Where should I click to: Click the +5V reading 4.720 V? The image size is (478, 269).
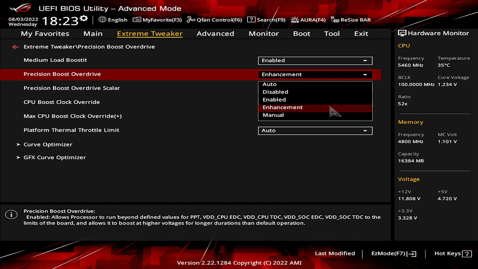click(447, 199)
